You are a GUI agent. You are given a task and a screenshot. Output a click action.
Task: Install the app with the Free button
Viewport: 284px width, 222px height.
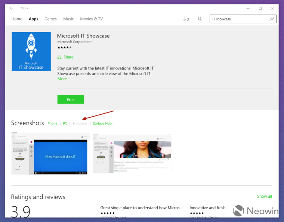(x=71, y=99)
